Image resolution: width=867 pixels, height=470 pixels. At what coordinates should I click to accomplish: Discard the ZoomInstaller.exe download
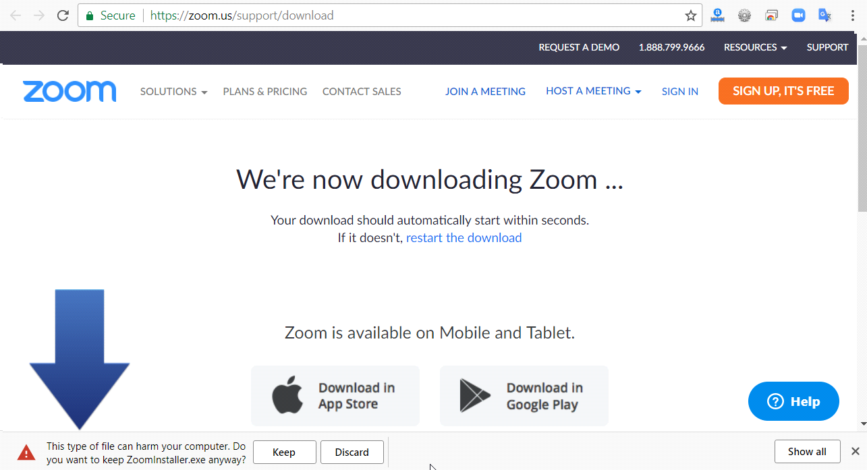pyautogui.click(x=352, y=452)
